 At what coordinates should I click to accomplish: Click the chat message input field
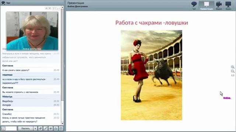[x=11, y=128]
